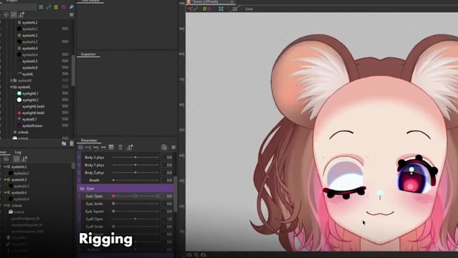Select the eyelidL layer
458x258 pixels.
pyautogui.click(x=28, y=74)
